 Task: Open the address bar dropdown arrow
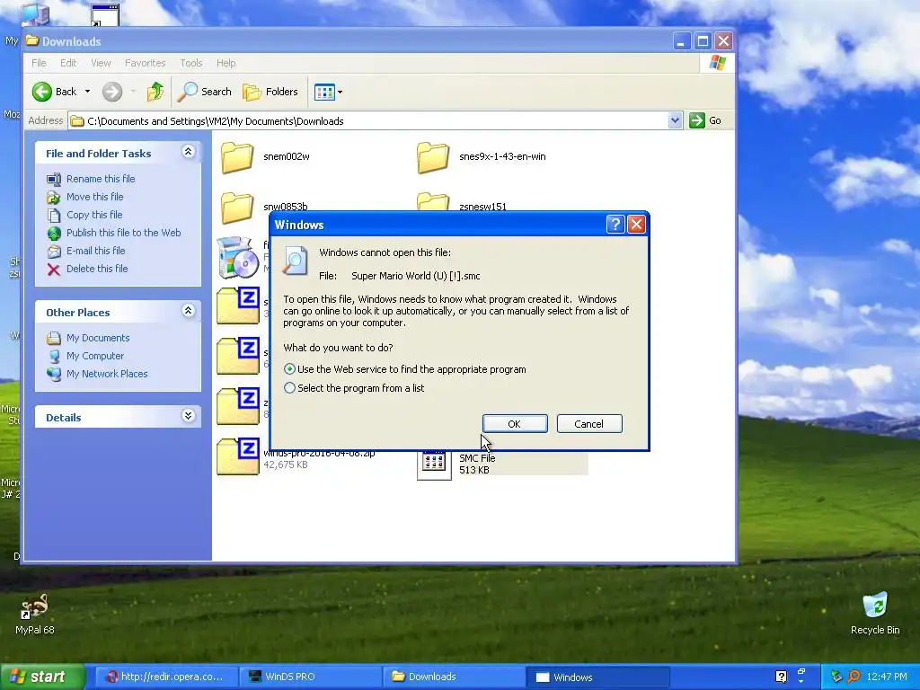coord(675,121)
